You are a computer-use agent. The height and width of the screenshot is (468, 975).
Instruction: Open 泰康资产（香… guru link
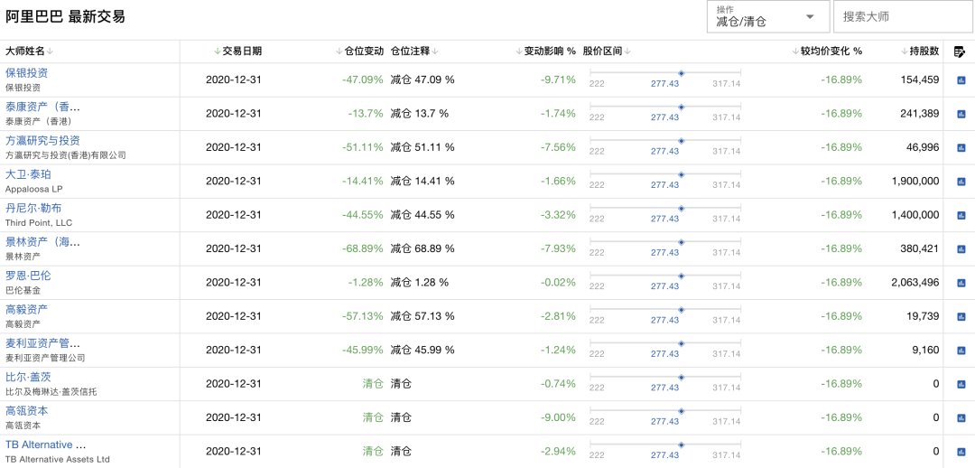[43, 107]
